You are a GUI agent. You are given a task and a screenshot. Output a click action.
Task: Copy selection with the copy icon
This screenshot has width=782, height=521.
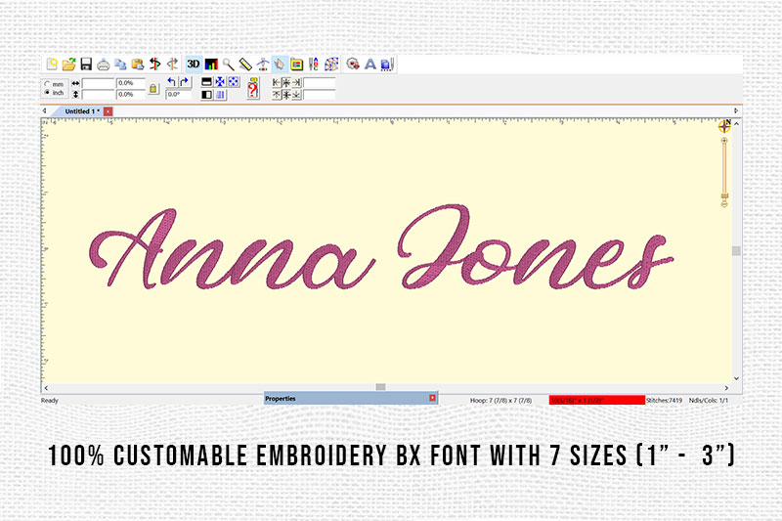click(120, 65)
